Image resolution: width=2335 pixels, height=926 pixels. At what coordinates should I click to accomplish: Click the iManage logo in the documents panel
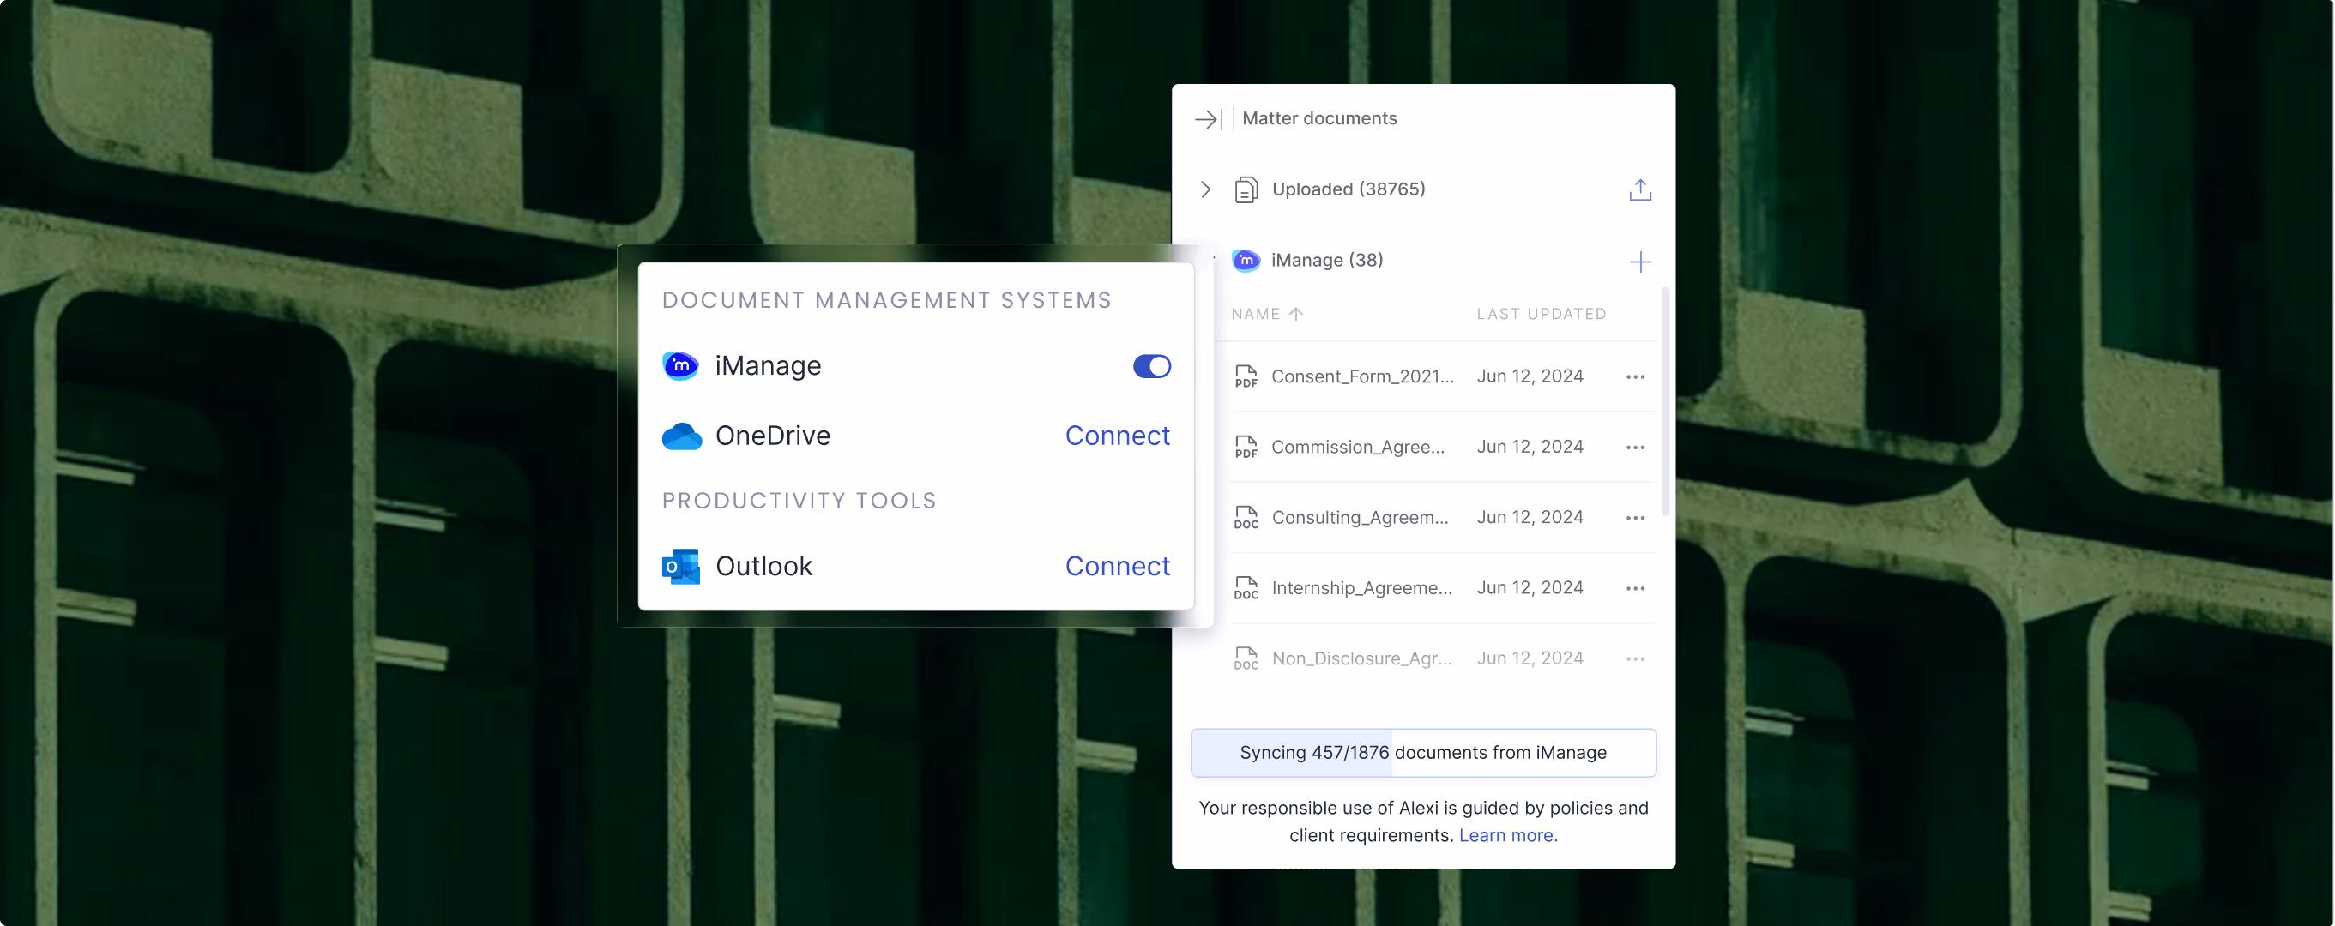pyautogui.click(x=1246, y=260)
